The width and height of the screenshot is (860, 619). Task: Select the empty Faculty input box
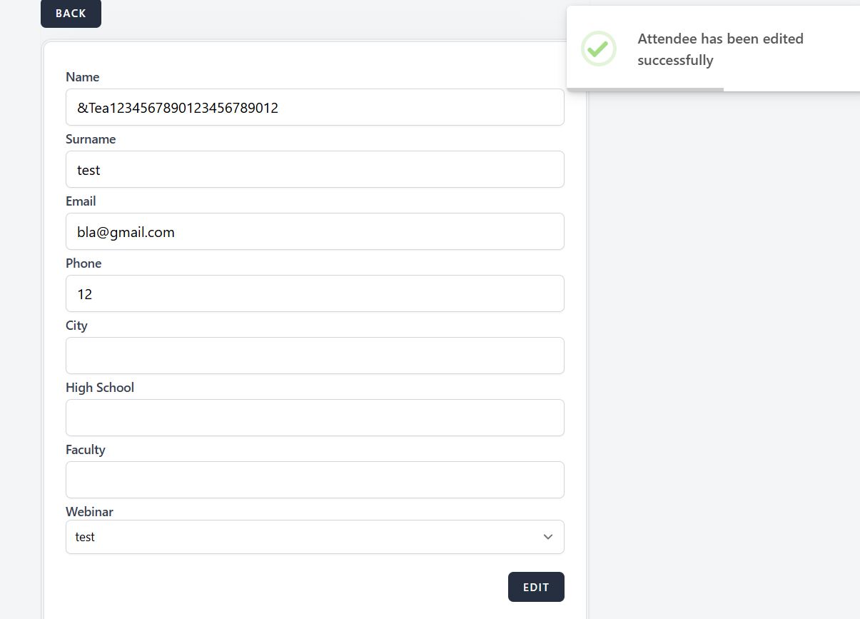pos(315,480)
